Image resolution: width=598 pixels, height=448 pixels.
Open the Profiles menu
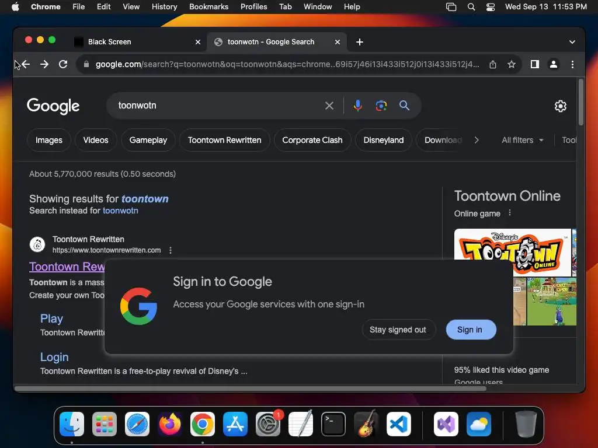point(253,7)
